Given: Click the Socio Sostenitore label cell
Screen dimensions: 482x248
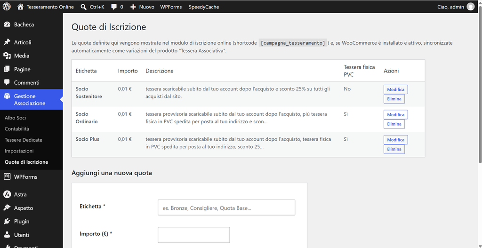Looking at the screenshot, I should (89, 93).
